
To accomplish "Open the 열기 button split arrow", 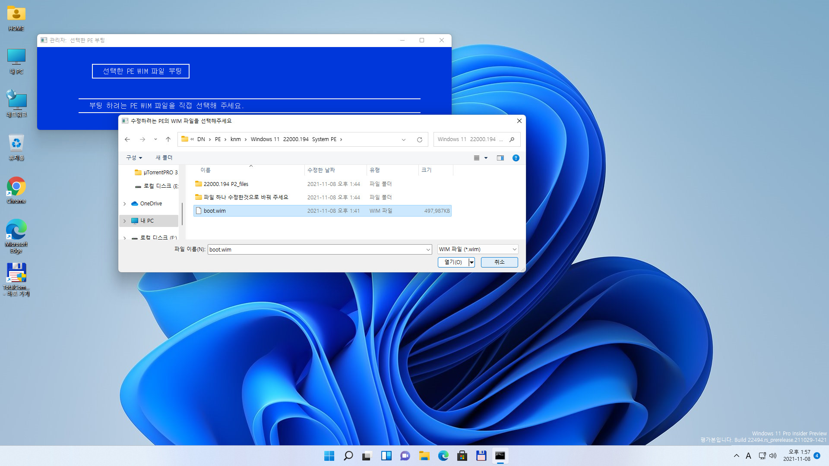I will (x=471, y=262).
